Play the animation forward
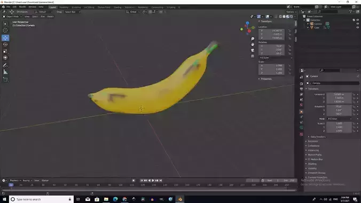Image resolution: width=361 pixels, height=203 pixels. pyautogui.click(x=153, y=181)
